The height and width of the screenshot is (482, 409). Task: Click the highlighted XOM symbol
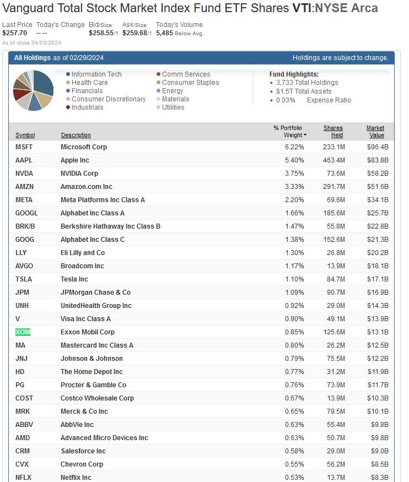coord(23,332)
